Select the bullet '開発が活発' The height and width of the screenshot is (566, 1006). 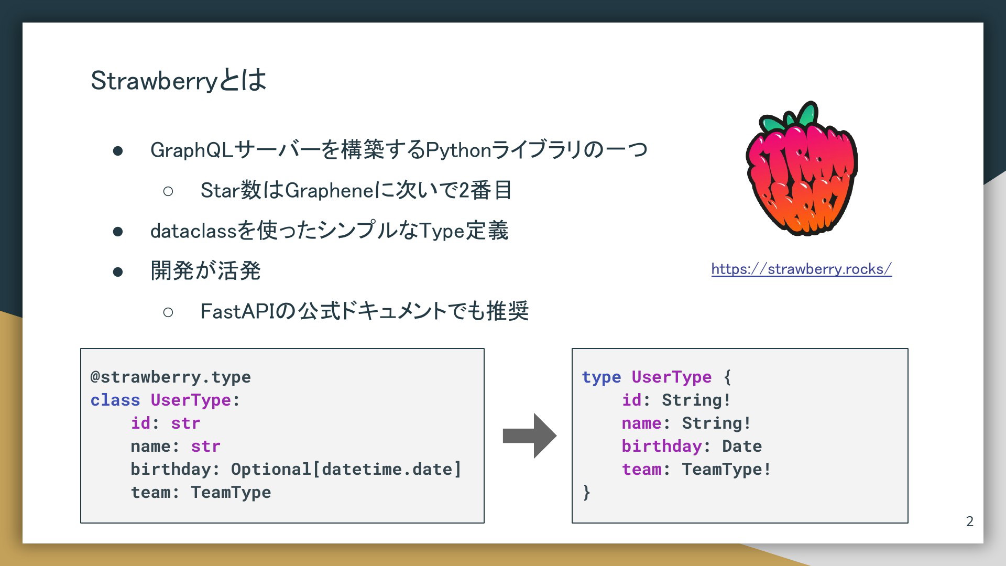pyautogui.click(x=205, y=271)
